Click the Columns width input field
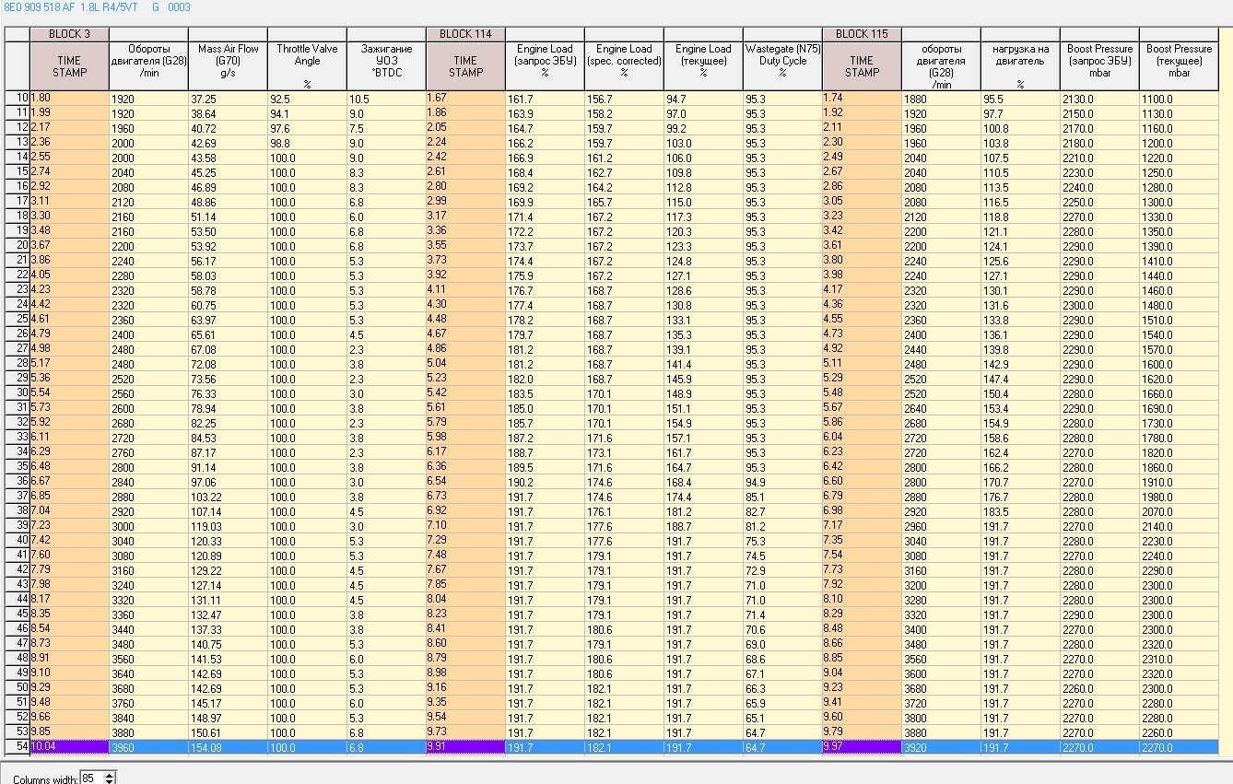The height and width of the screenshot is (784, 1233). click(x=91, y=778)
